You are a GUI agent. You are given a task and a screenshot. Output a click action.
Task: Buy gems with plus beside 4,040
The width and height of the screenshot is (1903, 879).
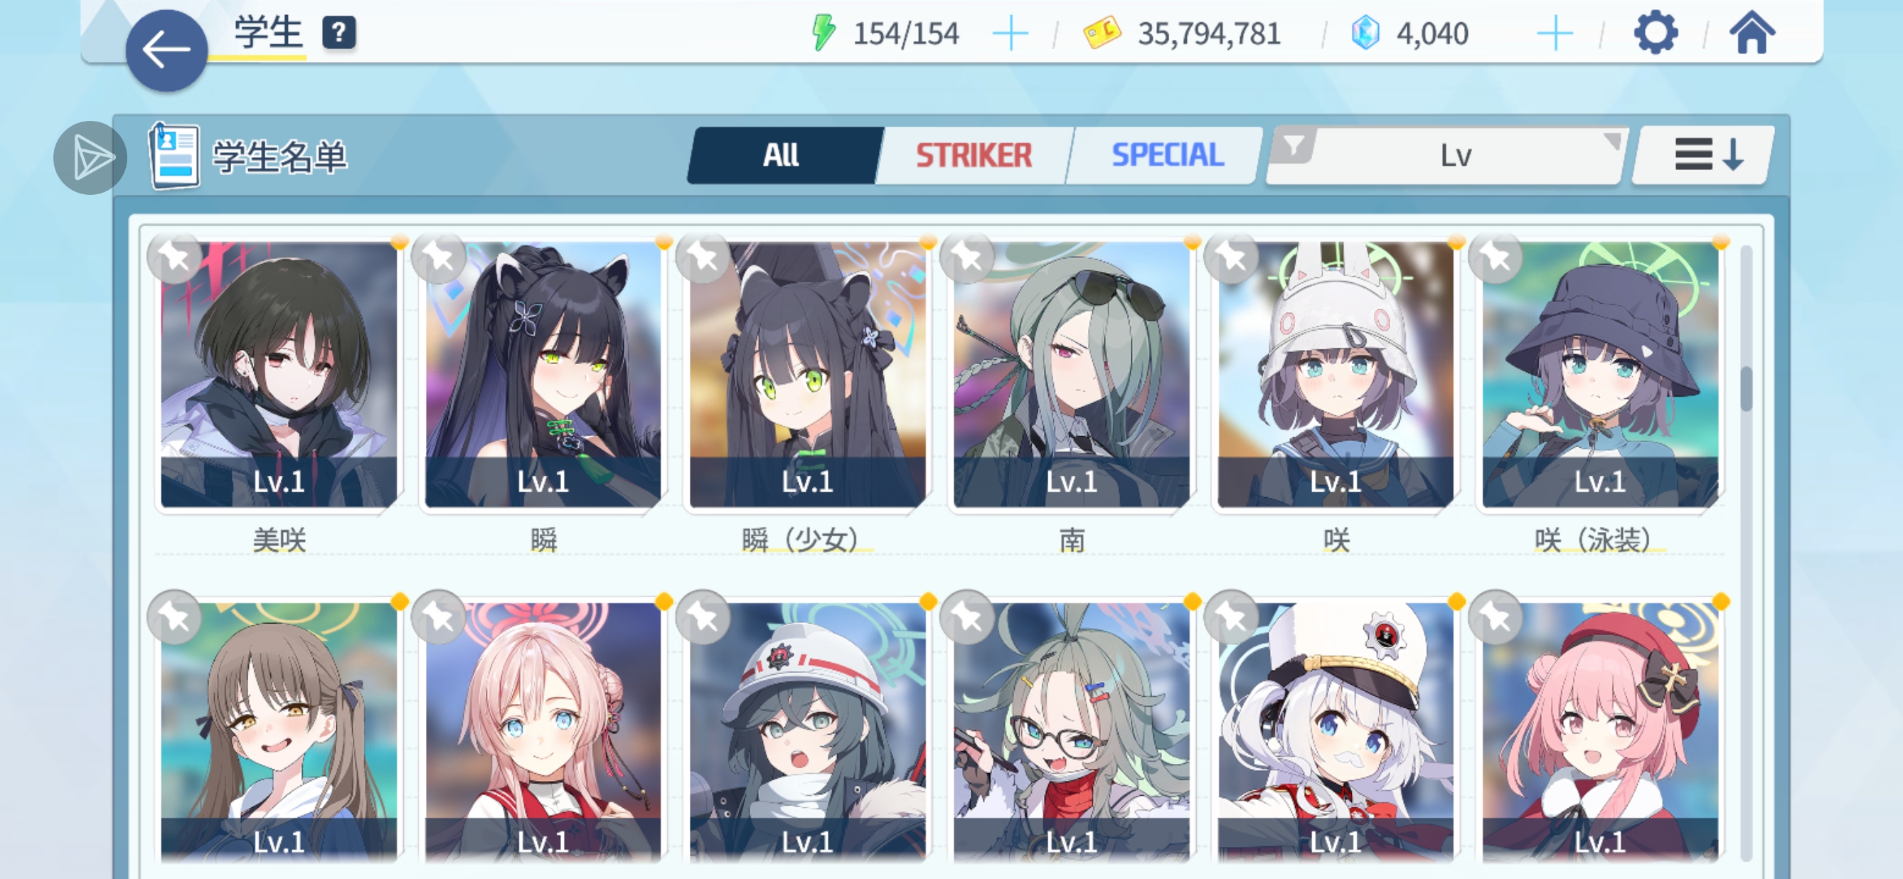pyautogui.click(x=1555, y=34)
